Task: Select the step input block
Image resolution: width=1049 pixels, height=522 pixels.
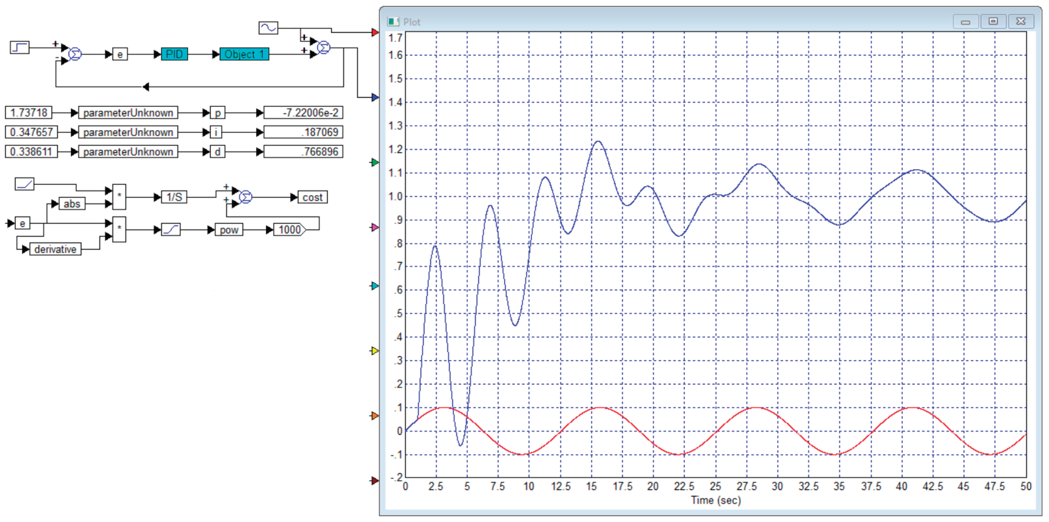Action: pyautogui.click(x=20, y=47)
